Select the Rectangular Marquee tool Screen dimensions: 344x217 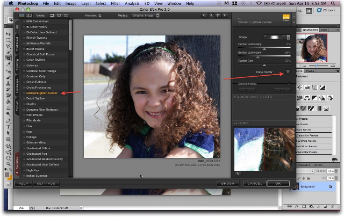point(9,40)
